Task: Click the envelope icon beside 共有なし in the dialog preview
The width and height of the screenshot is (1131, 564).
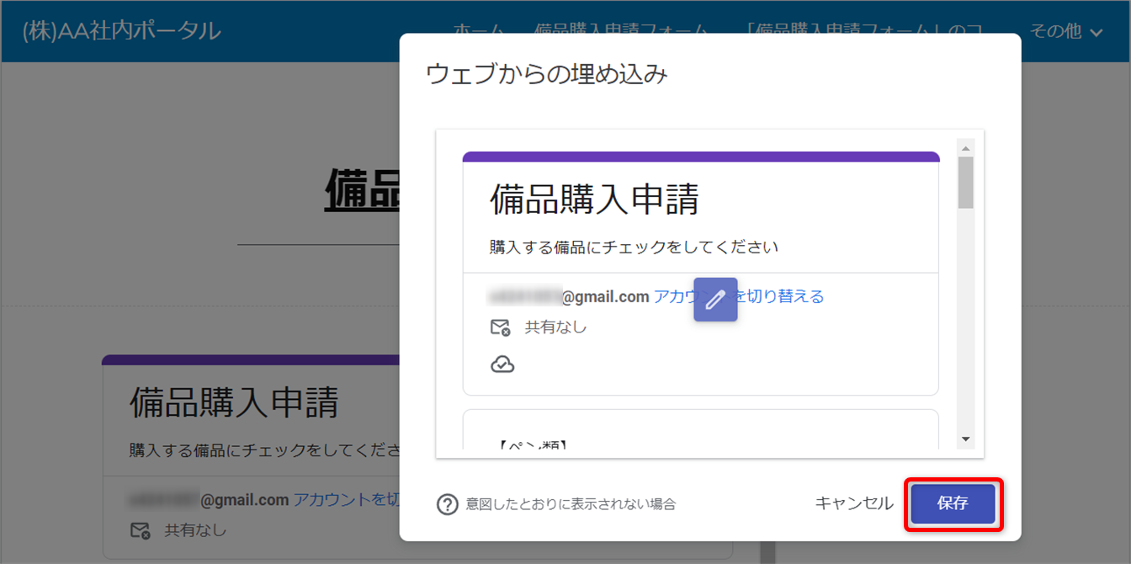Action: click(x=500, y=327)
